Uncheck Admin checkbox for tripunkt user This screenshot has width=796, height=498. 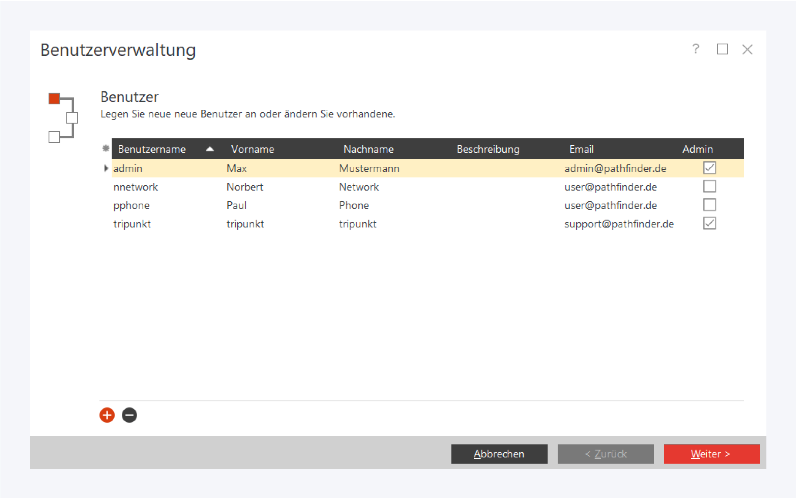click(709, 223)
